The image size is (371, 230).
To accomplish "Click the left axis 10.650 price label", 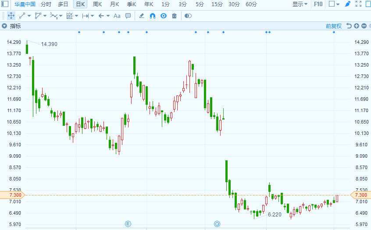I will 14,122.
